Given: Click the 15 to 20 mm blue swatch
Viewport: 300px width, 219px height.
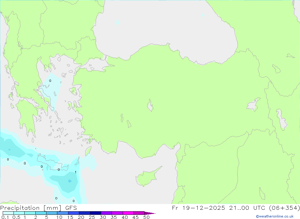Looking at the screenshot, I should 74,213.
